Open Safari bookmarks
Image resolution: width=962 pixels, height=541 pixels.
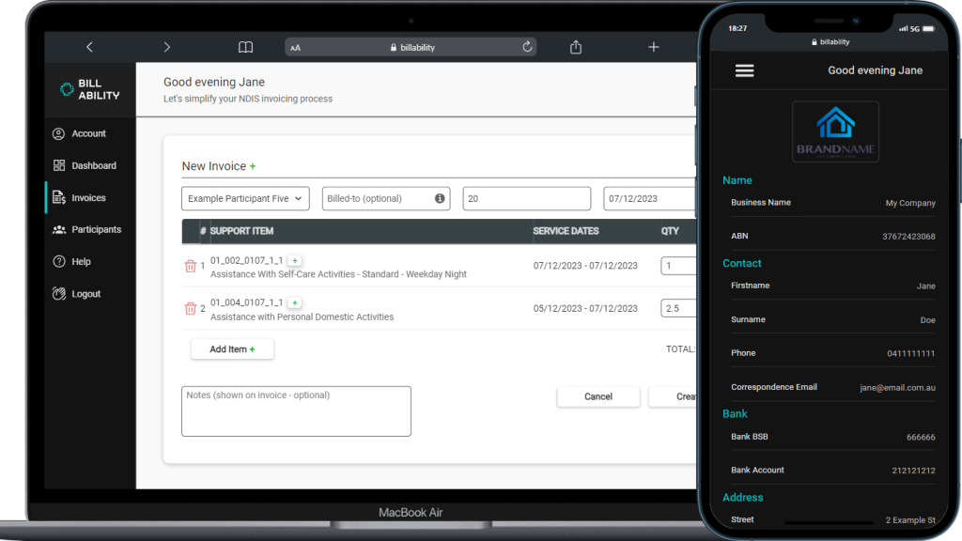(x=244, y=46)
